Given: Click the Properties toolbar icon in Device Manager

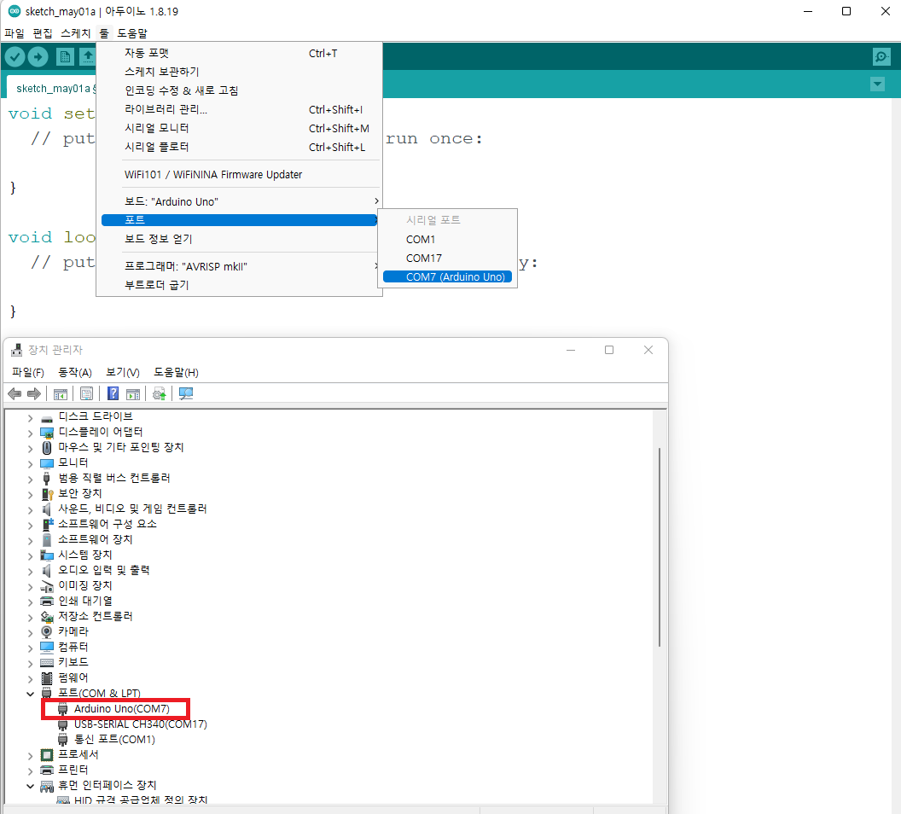Looking at the screenshot, I should coord(87,393).
